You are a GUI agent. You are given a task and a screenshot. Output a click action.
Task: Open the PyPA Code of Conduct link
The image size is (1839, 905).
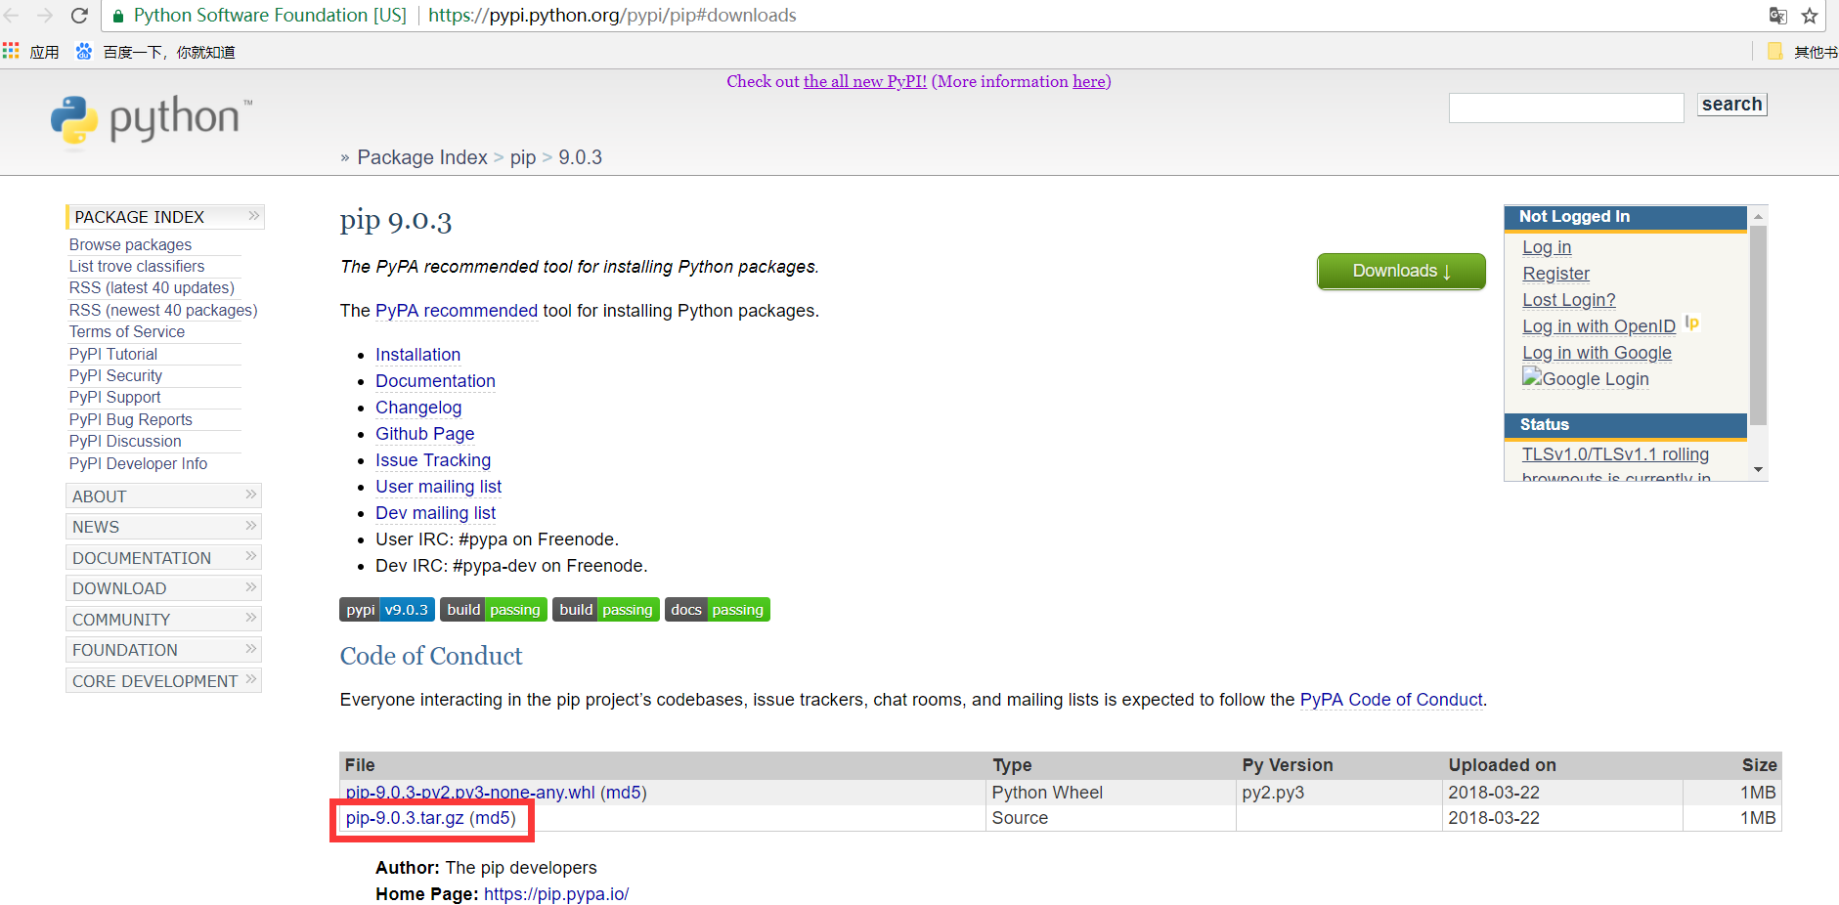pyautogui.click(x=1391, y=699)
